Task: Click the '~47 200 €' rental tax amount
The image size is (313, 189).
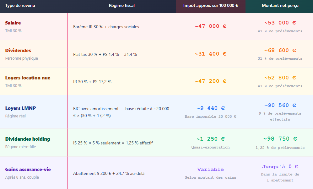Action: [x=210, y=81]
